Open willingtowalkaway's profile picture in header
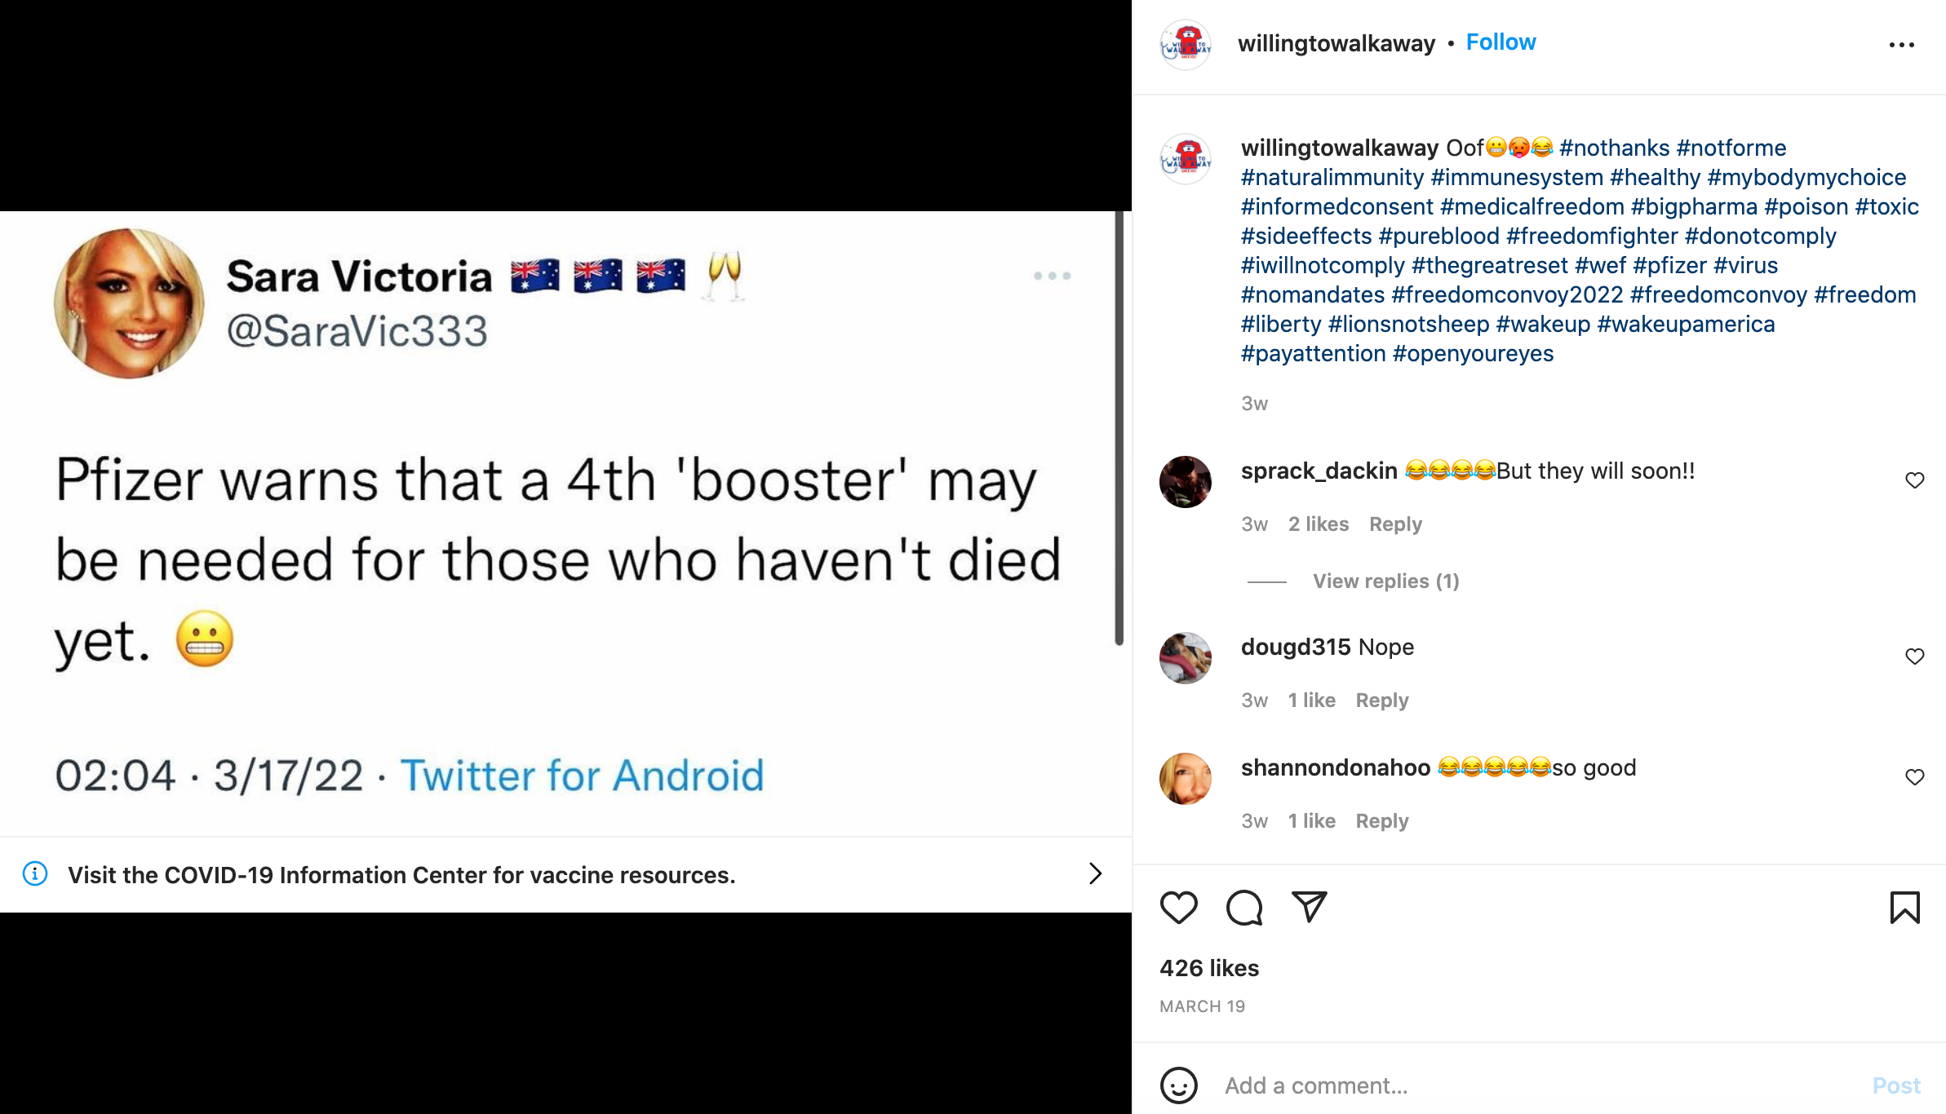 (1186, 45)
